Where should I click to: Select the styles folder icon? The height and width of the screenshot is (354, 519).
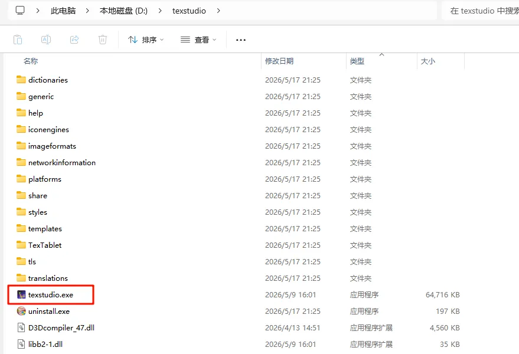(21, 212)
